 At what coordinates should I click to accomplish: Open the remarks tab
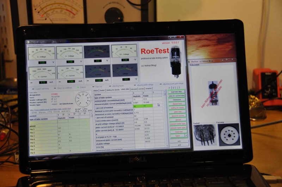click(x=148, y=88)
